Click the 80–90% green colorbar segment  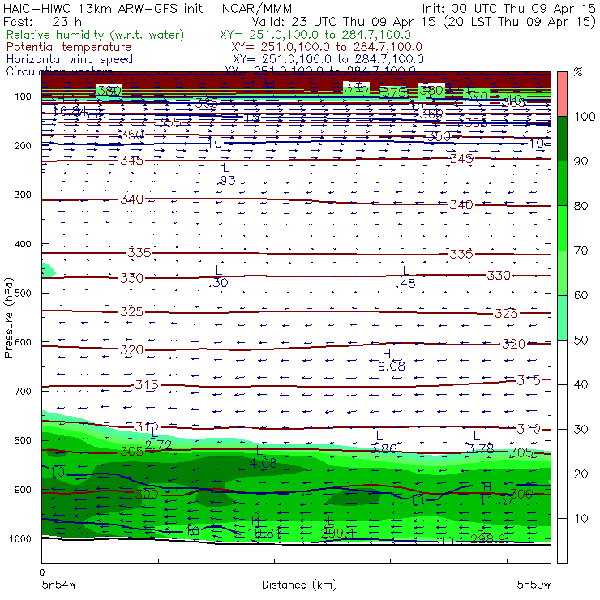[562, 184]
